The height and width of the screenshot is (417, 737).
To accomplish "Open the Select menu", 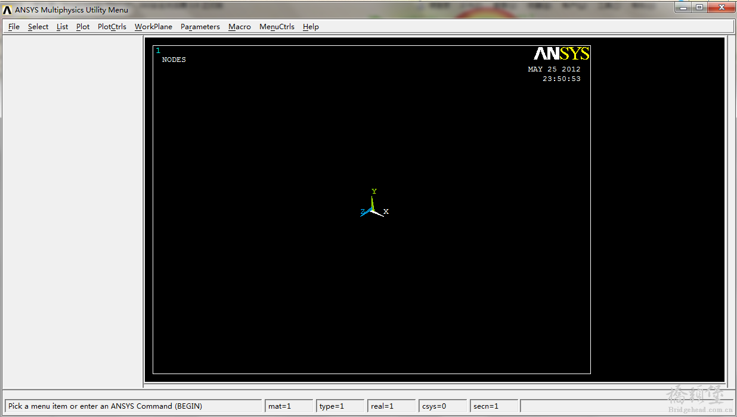I will coord(38,27).
